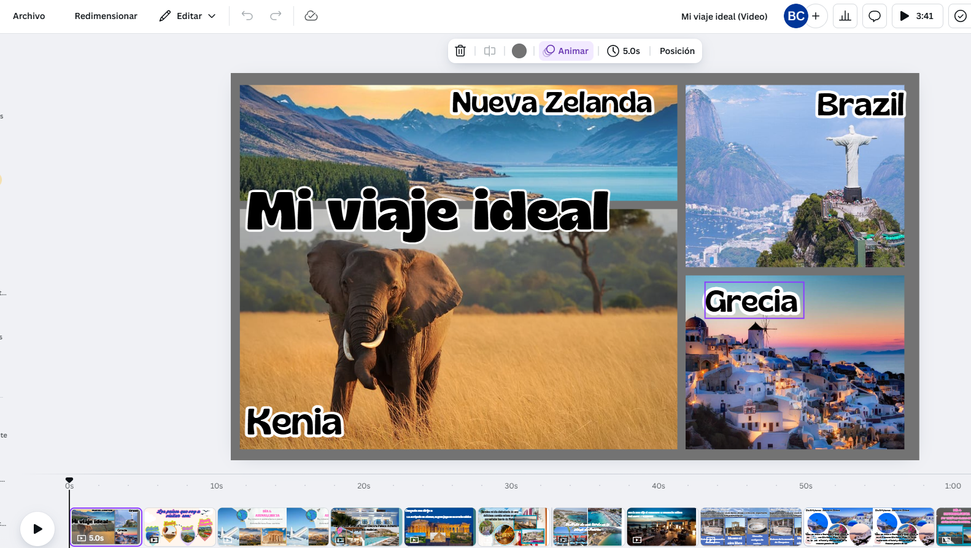This screenshot has width=971, height=548.
Task: Click the Animar button
Action: pyautogui.click(x=567, y=51)
